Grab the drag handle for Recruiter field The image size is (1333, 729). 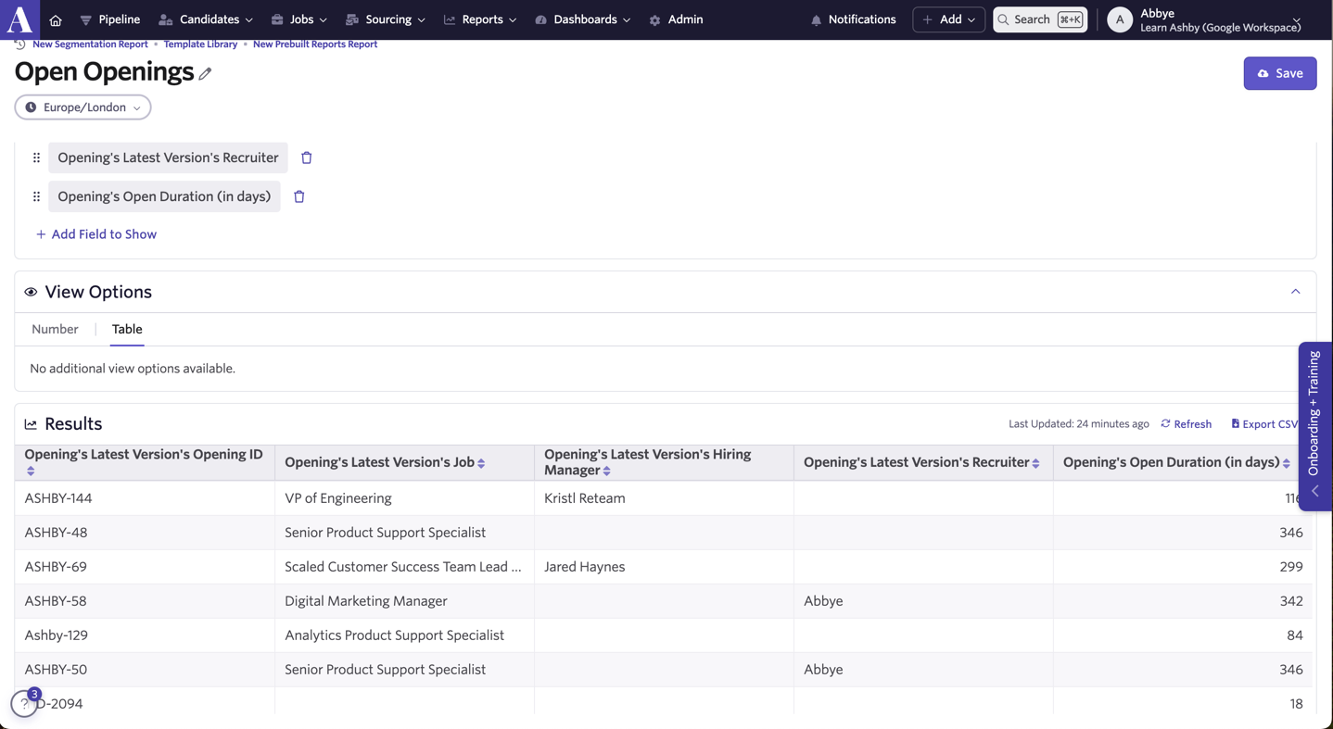pos(36,157)
